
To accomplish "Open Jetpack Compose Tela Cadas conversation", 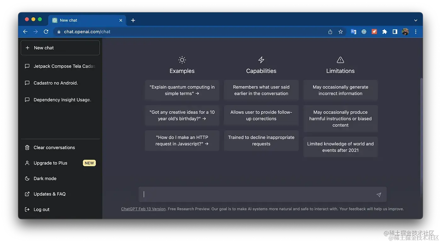I will coord(60,66).
